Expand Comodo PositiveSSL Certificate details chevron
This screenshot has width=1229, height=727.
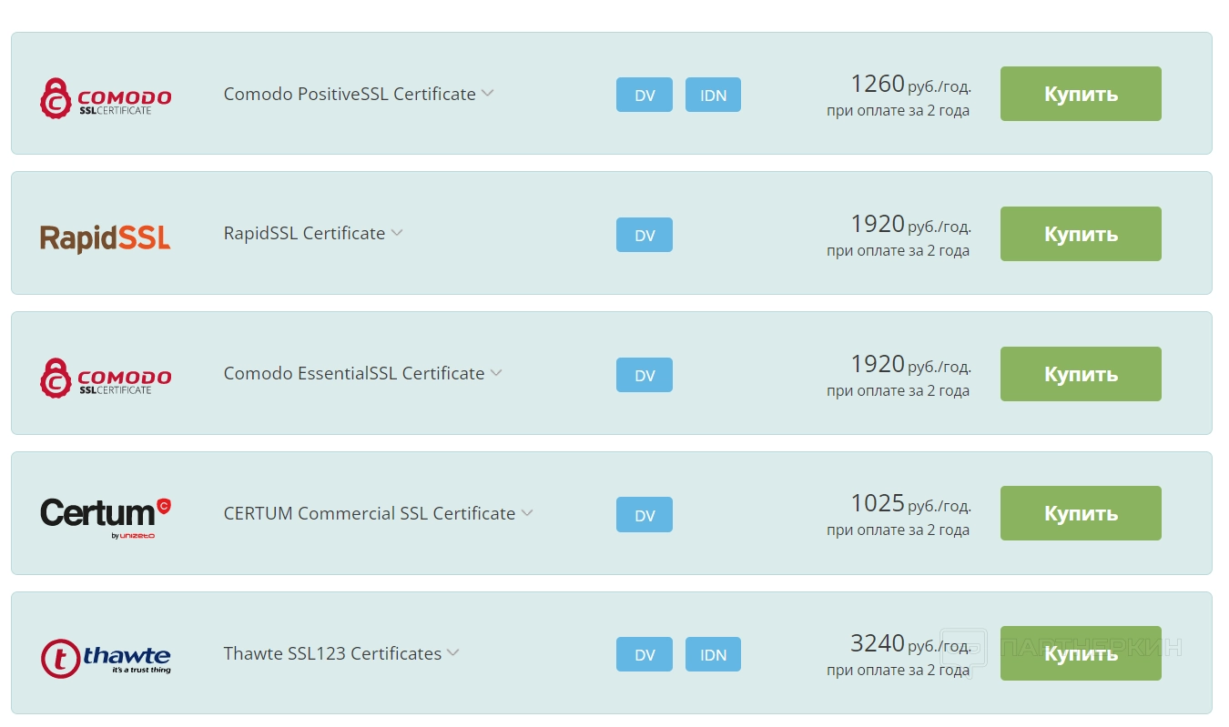pos(488,93)
